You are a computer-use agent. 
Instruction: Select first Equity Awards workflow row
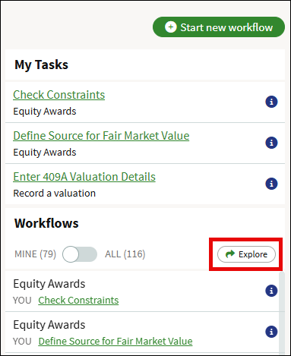pos(142,291)
